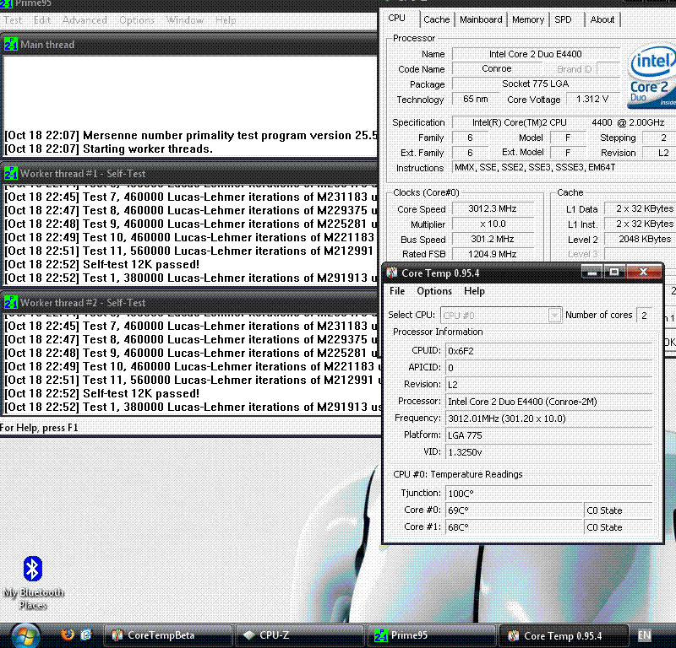
Task: Click the Package value Socket 775 LGA
Action: (x=536, y=84)
